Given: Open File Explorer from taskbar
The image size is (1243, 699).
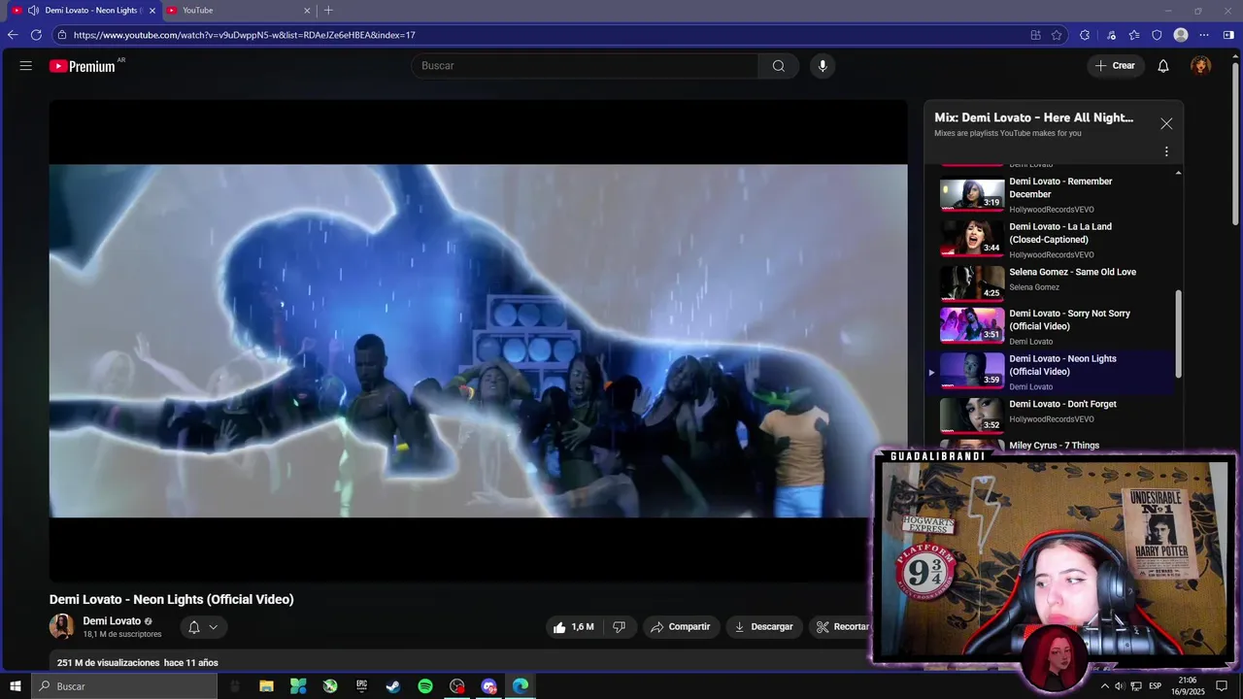Looking at the screenshot, I should coord(266,686).
